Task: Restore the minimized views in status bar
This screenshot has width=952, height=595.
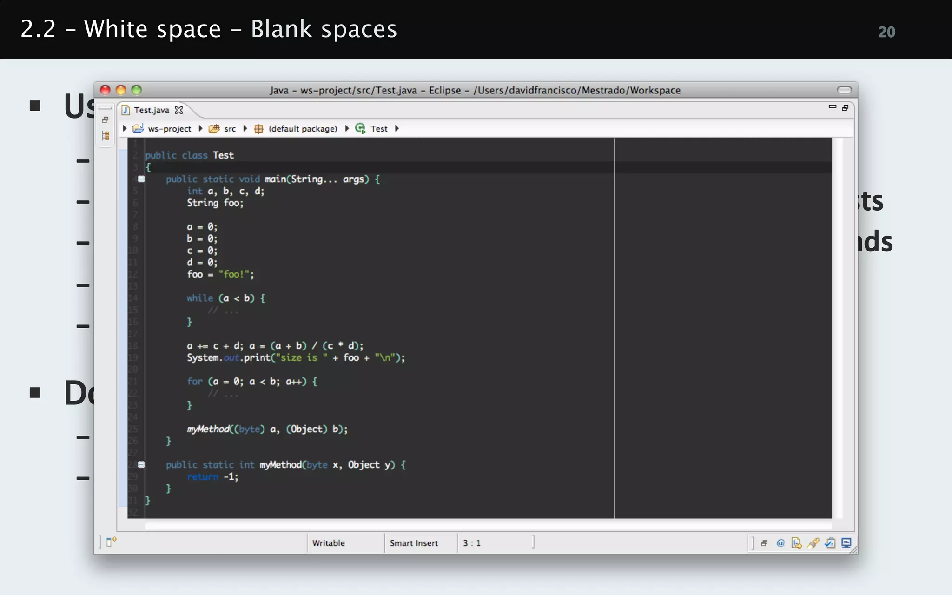Action: tap(764, 543)
